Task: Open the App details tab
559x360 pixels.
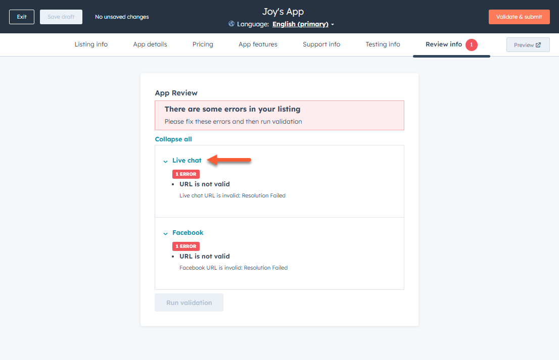Action: [x=150, y=44]
